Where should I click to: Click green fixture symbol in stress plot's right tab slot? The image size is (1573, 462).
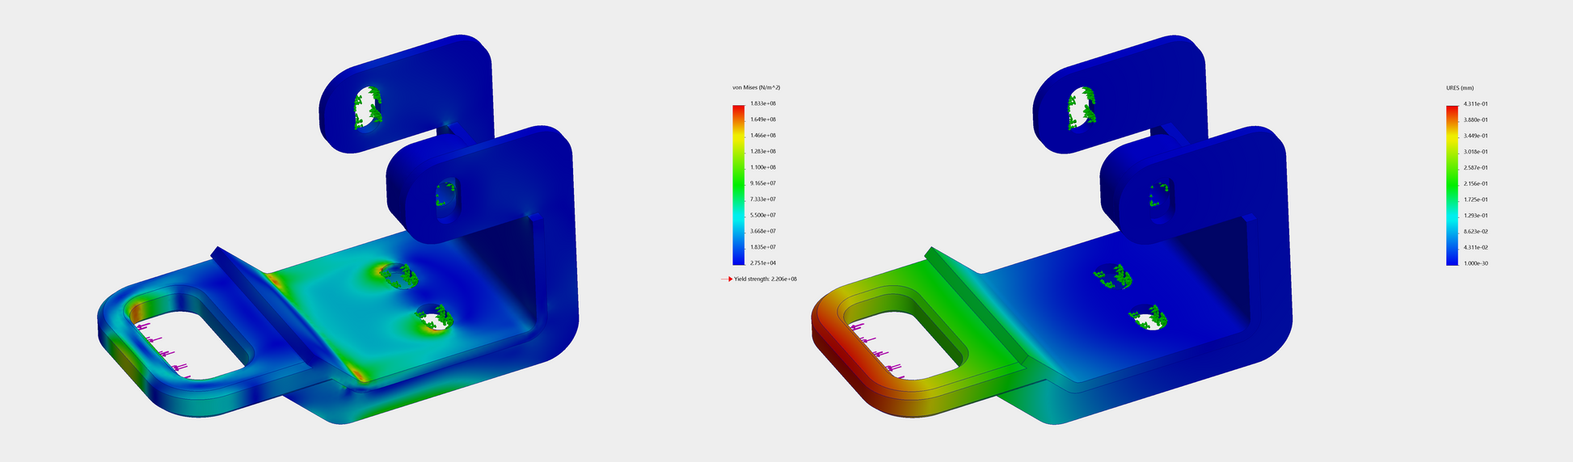click(445, 195)
